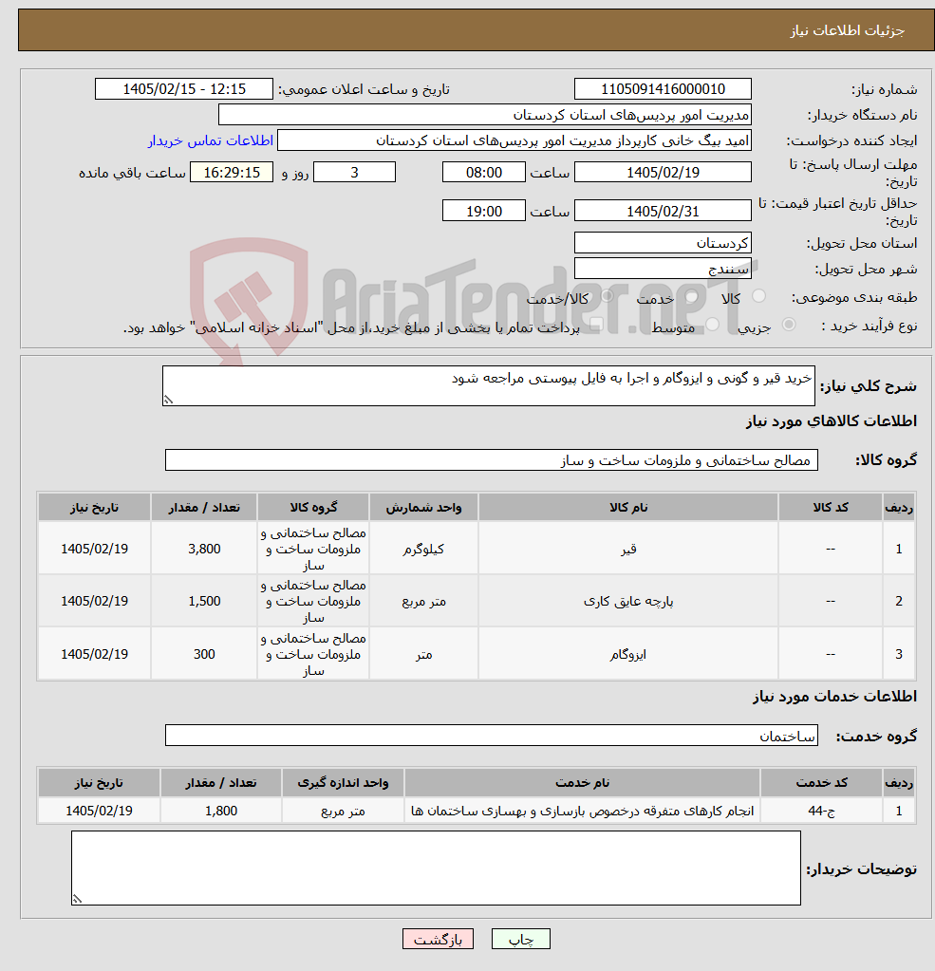Click the service quantity cell 1,800
The height and width of the screenshot is (971, 935).
[x=221, y=811]
